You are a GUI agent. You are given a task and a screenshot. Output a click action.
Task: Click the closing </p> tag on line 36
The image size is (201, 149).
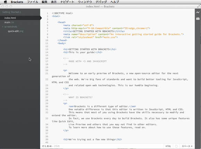66,130
